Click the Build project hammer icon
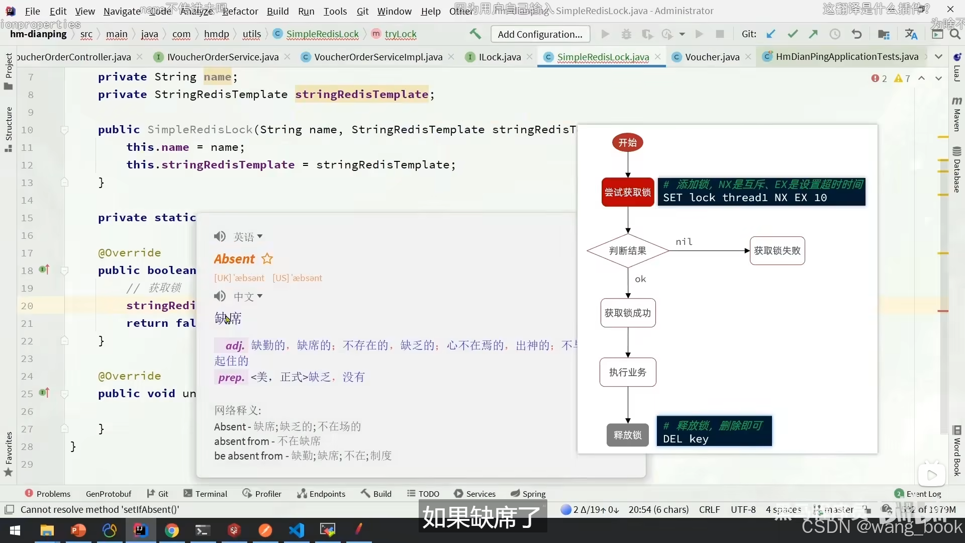 (x=475, y=34)
